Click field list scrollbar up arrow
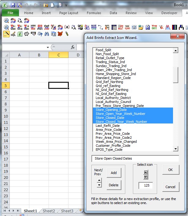 [x=176, y=51]
